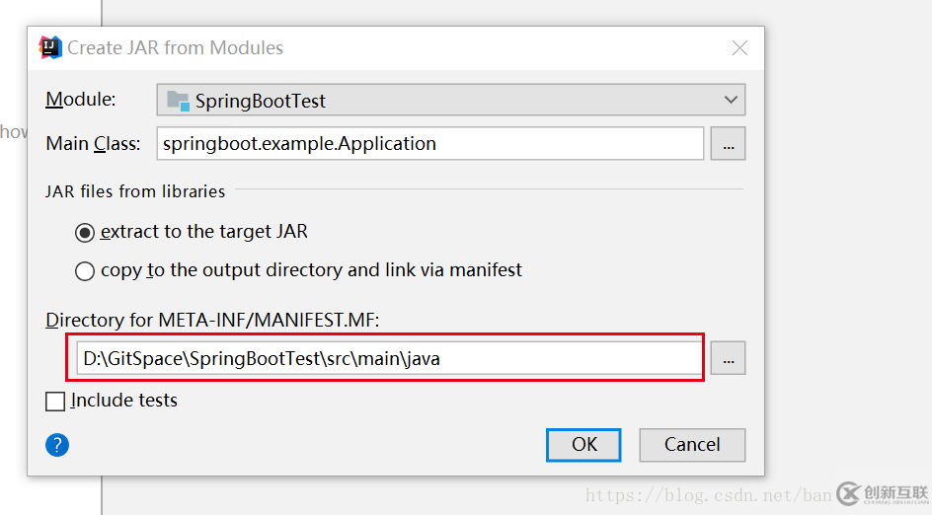Browse for MANIFEST.MF directory with ellipsis button

pyautogui.click(x=729, y=358)
